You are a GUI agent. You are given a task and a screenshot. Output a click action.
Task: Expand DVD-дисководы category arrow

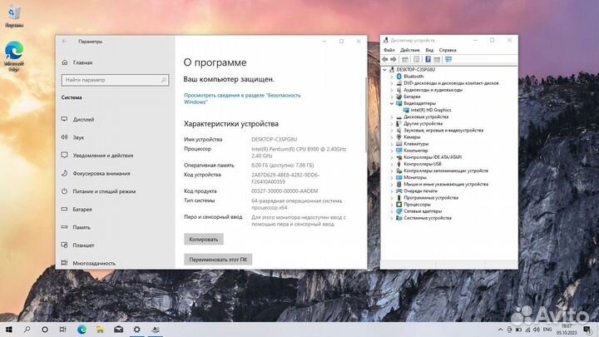click(392, 83)
